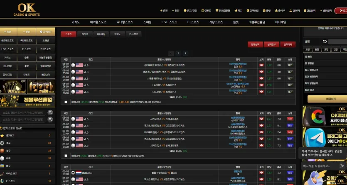Toggle eye icon for odds 2.01 row

coord(261,146)
